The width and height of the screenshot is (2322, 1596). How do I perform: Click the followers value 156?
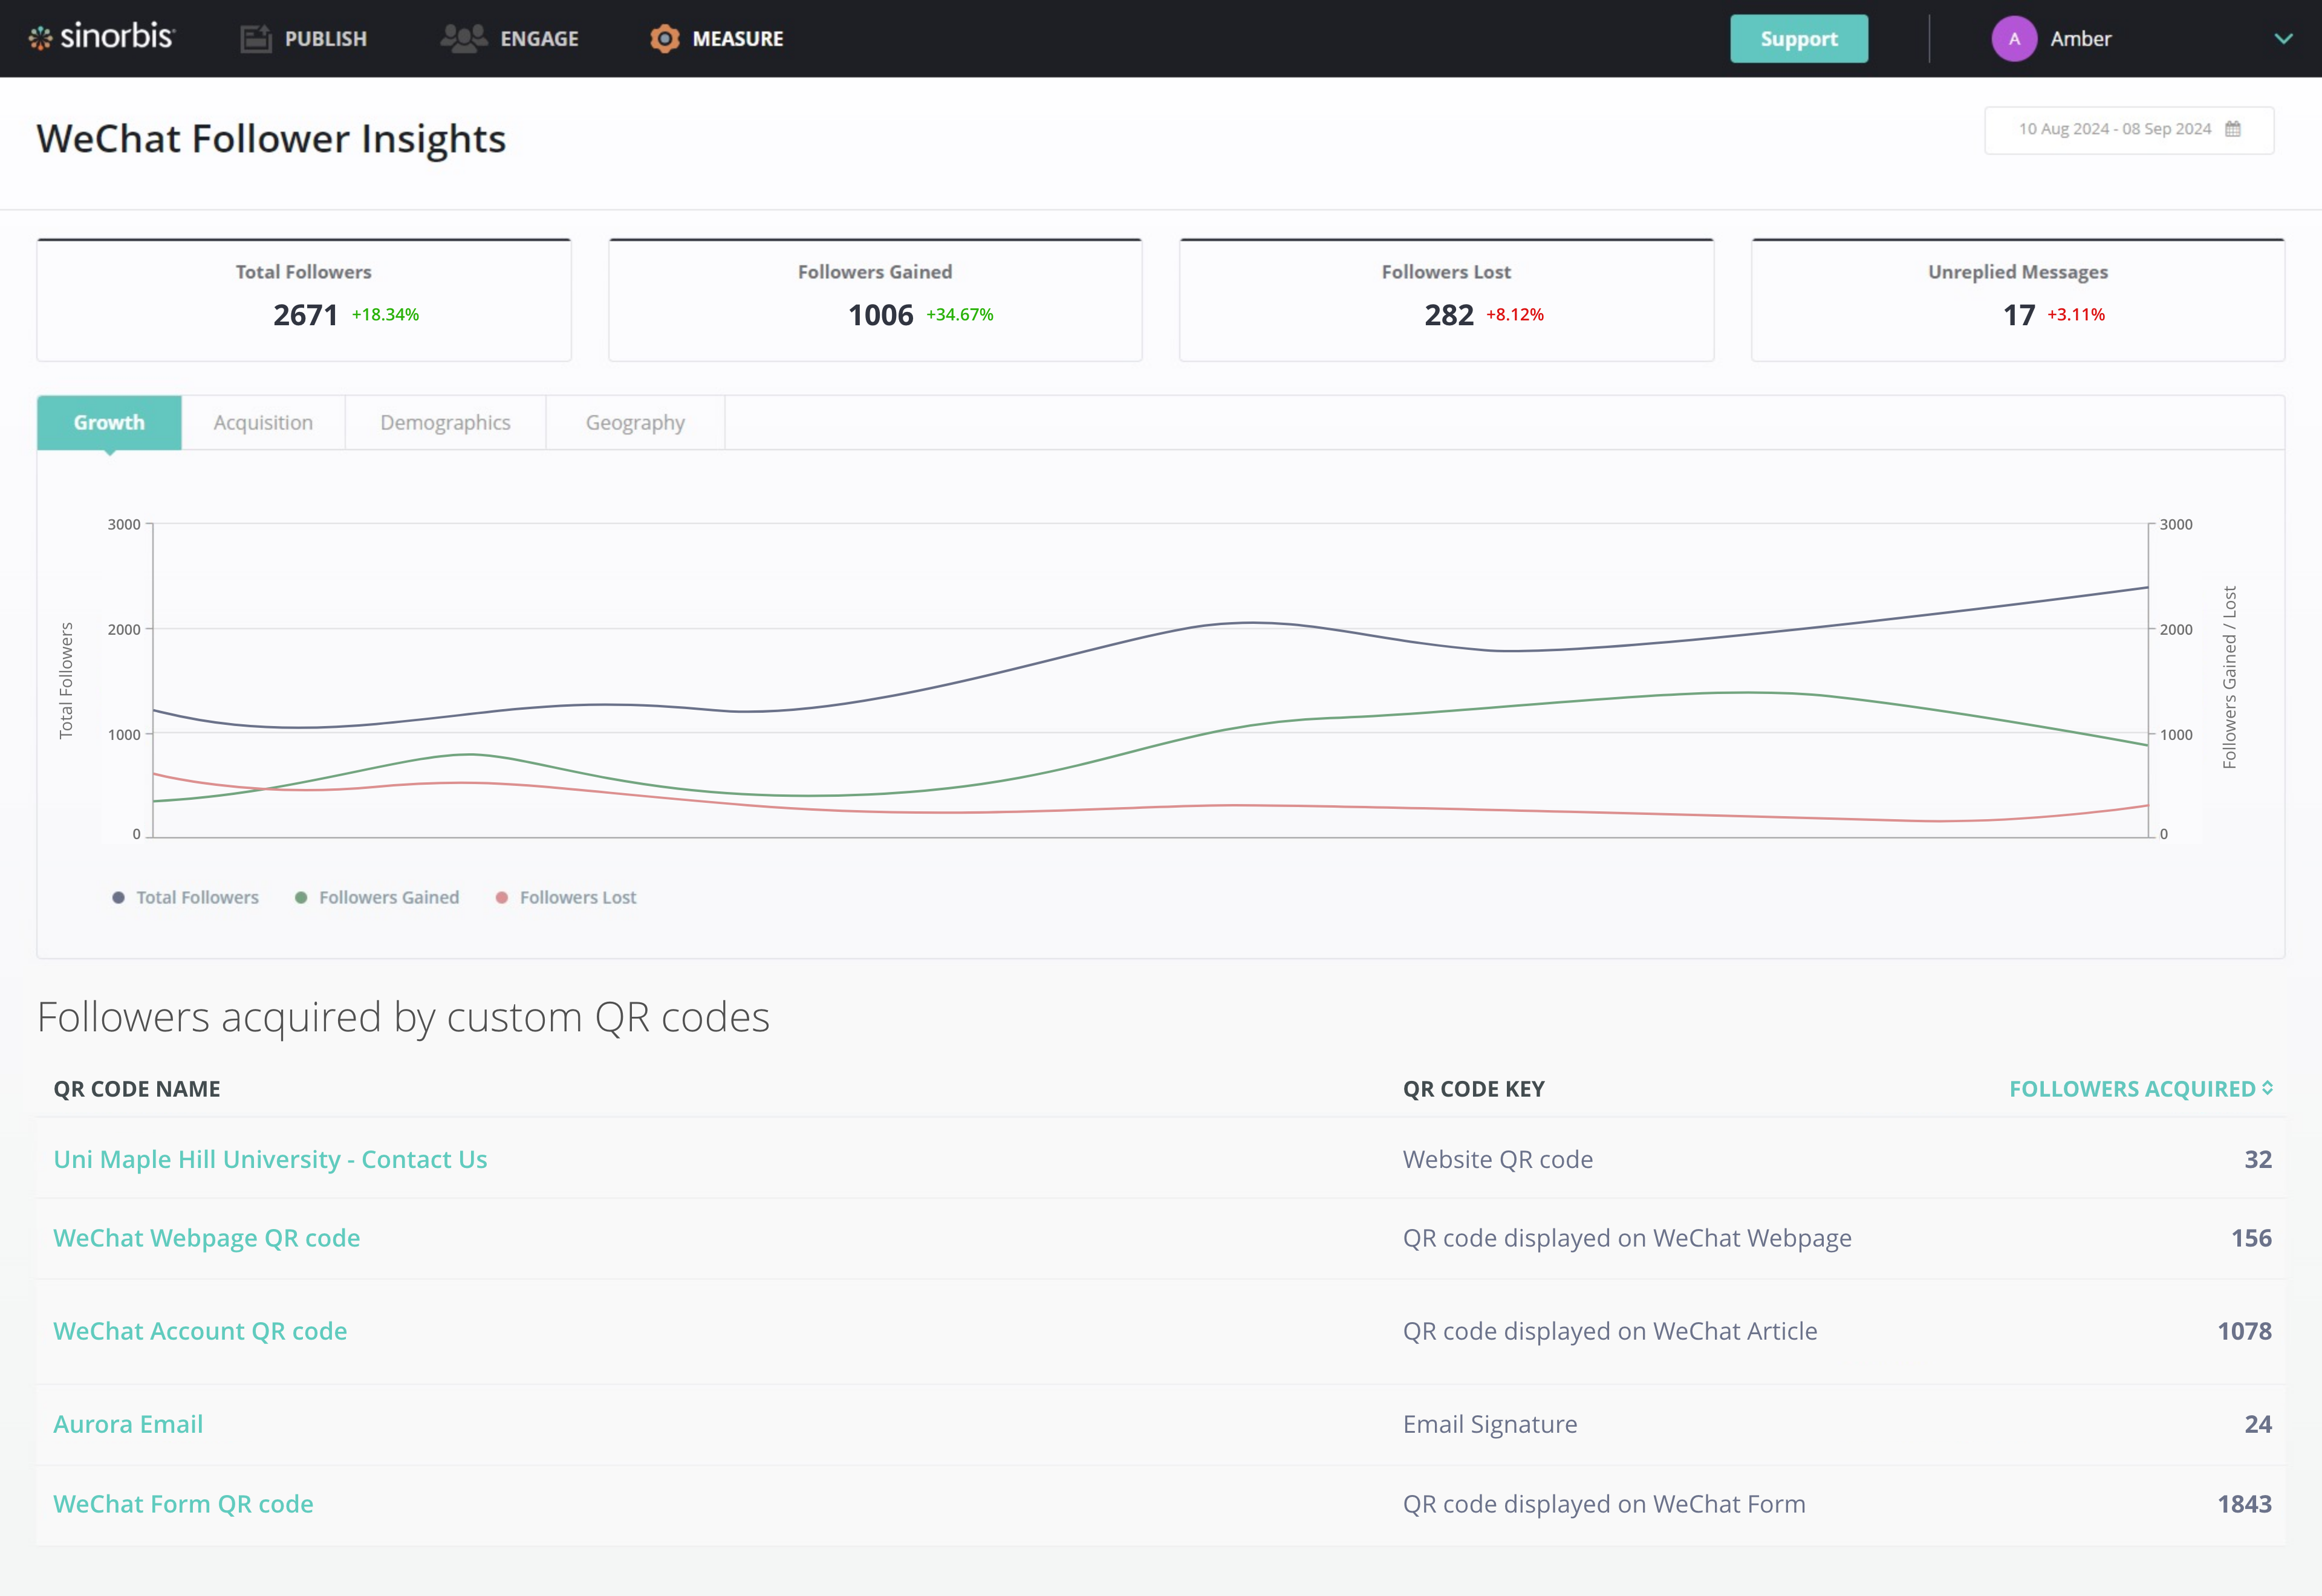coord(2251,1238)
